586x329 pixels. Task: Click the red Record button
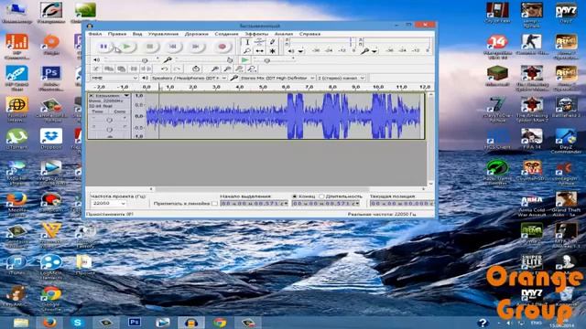(x=222, y=47)
